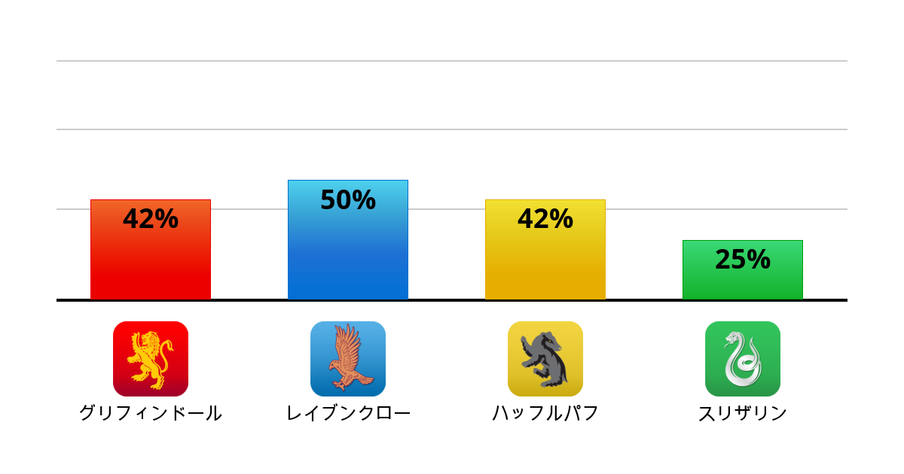The width and height of the screenshot is (904, 474).
Task: Click the black chart baseline axis
Action: [x=452, y=300]
